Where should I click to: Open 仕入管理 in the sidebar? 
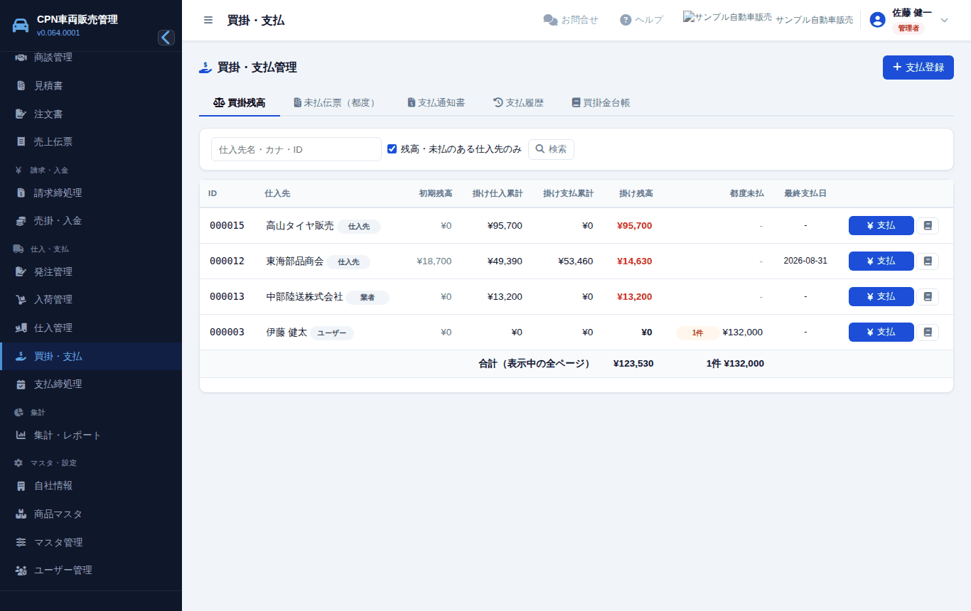tap(91, 328)
